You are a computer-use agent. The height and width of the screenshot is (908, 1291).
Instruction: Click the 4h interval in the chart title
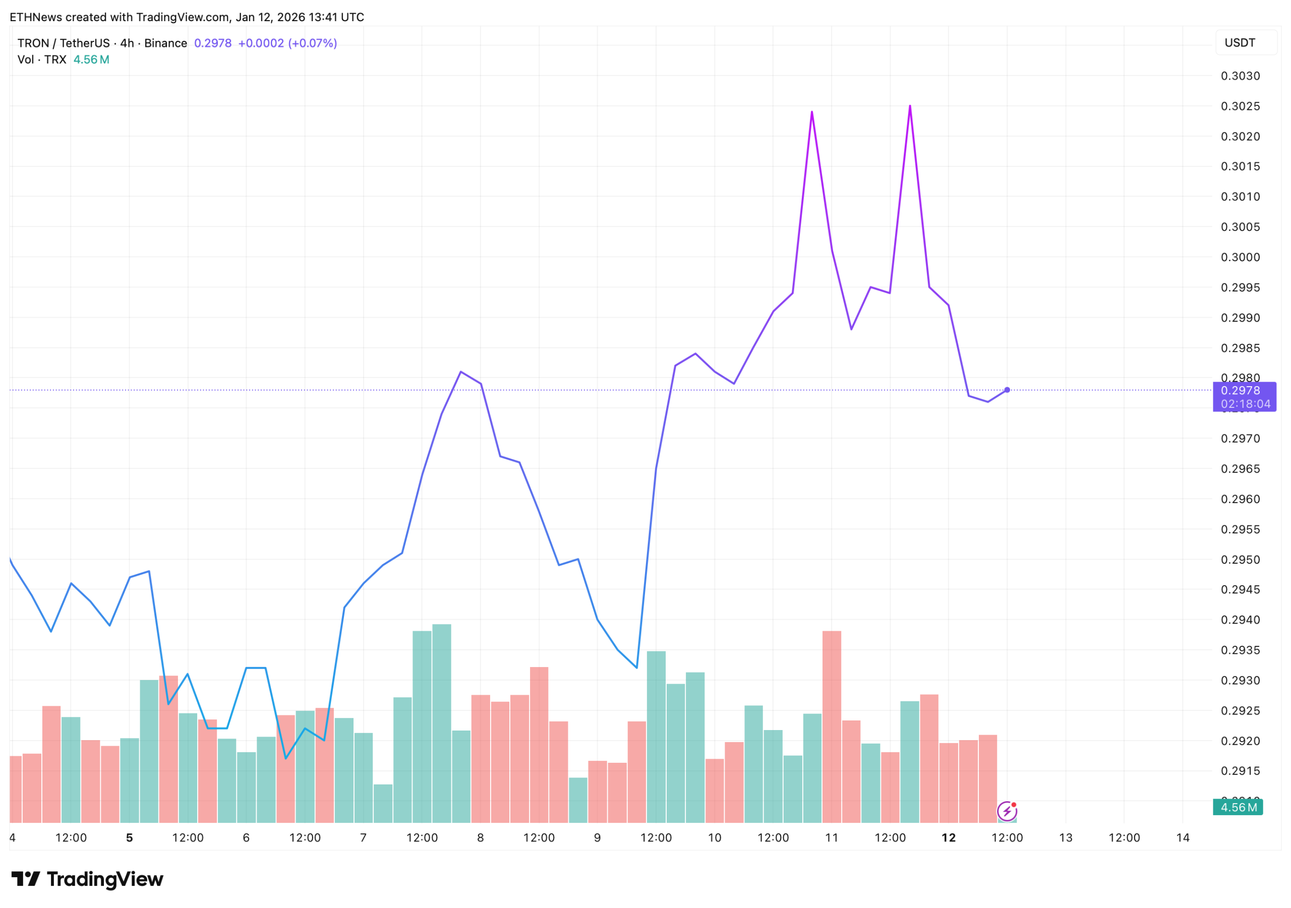(x=127, y=43)
